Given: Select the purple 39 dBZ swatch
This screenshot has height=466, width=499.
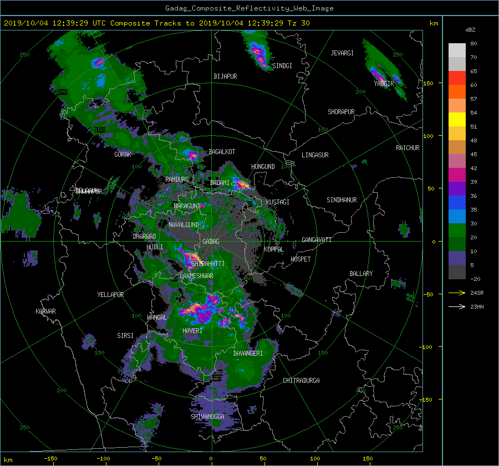Looking at the screenshot, I should [457, 188].
